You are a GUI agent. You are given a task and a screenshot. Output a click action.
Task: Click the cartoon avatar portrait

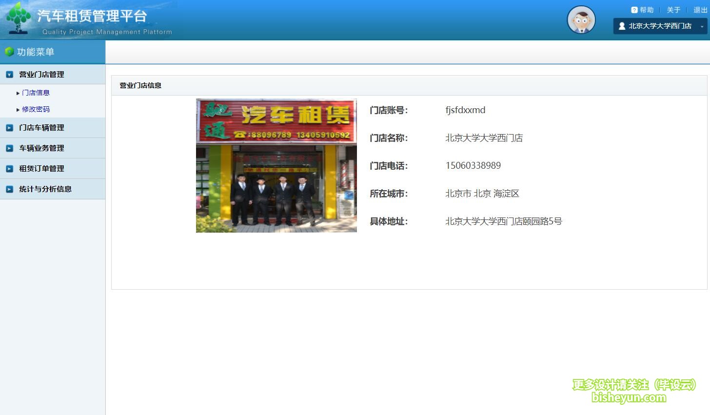click(x=580, y=20)
